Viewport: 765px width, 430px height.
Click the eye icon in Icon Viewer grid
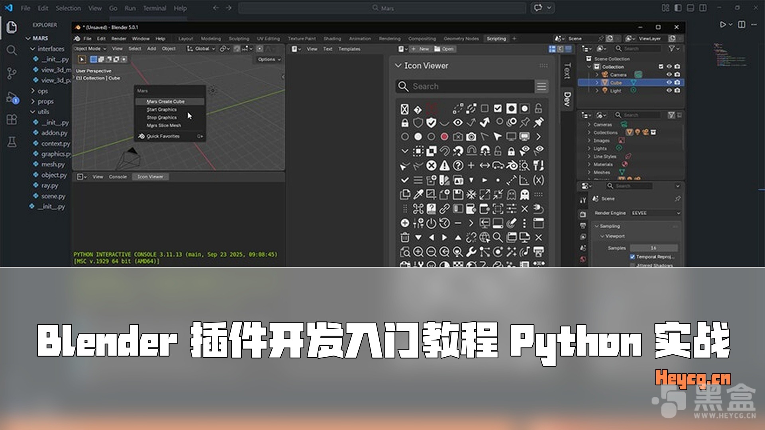click(458, 122)
